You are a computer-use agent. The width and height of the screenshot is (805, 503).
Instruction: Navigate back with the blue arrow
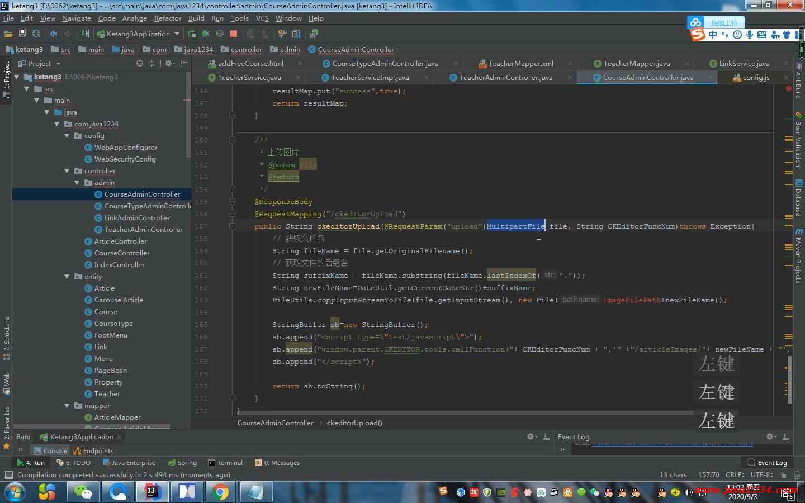[54, 34]
